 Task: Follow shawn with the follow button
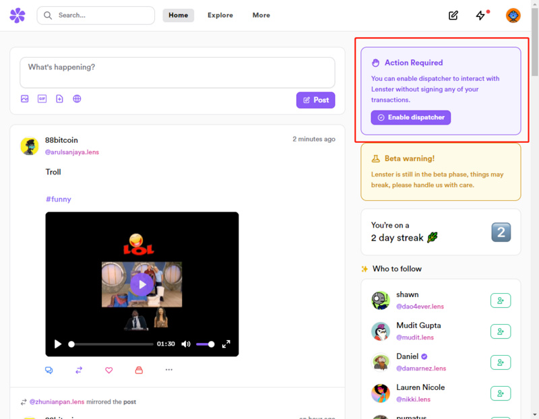coord(501,300)
